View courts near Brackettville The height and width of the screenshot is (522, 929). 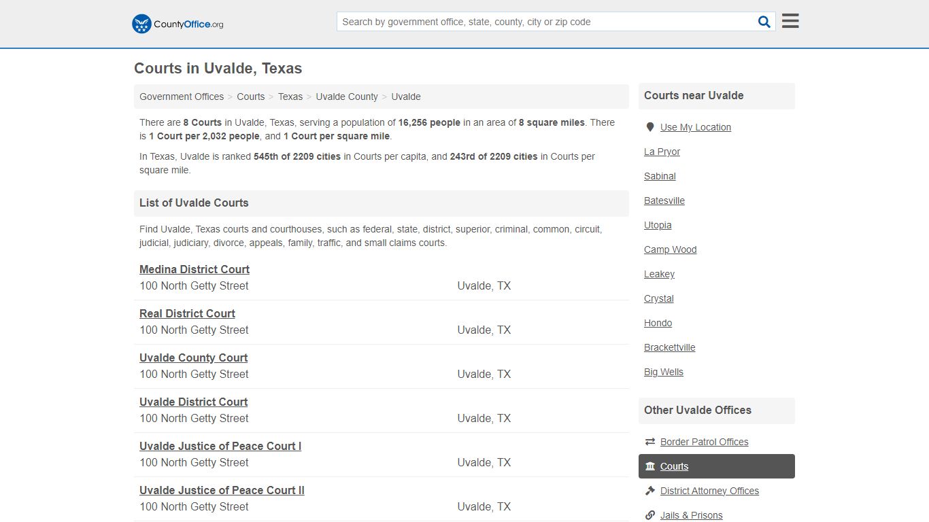(x=669, y=347)
